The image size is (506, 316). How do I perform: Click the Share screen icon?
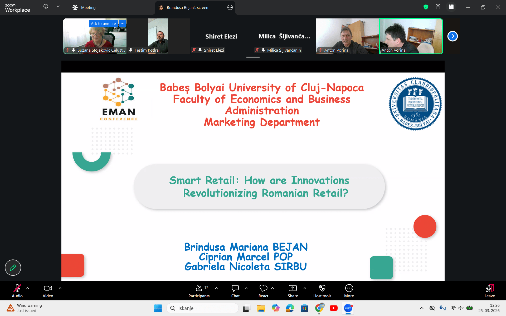[x=293, y=288]
